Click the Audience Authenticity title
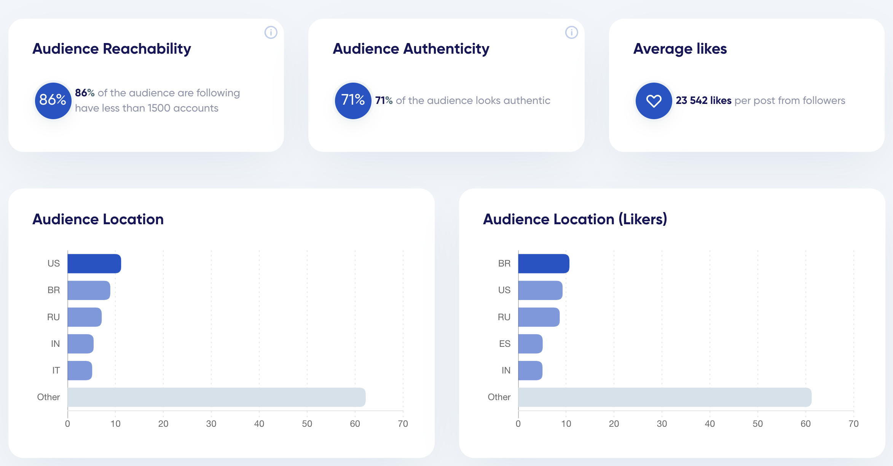The height and width of the screenshot is (466, 893). [411, 49]
